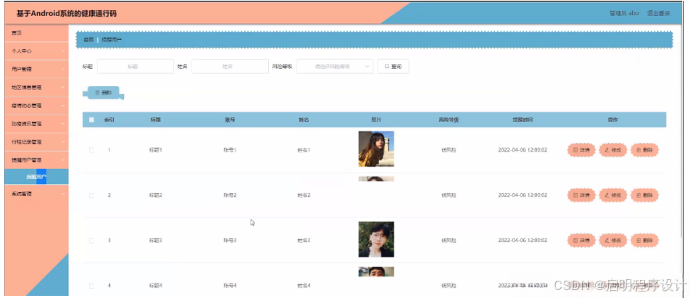Screen dimensions: 690x298
Task: Click the 首页 breadcrumb link
Action: point(88,40)
